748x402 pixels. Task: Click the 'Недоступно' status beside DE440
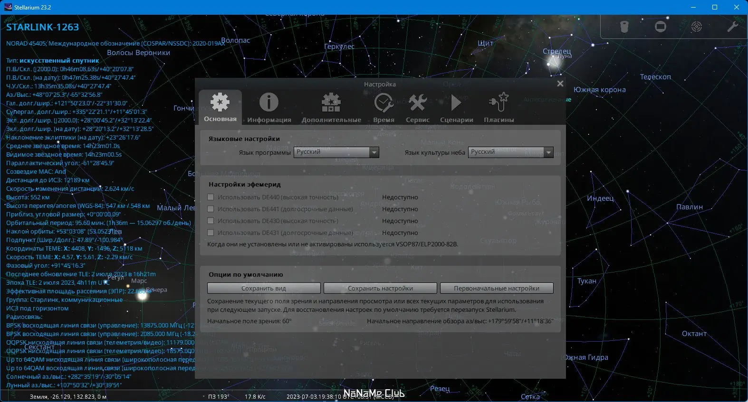point(400,197)
